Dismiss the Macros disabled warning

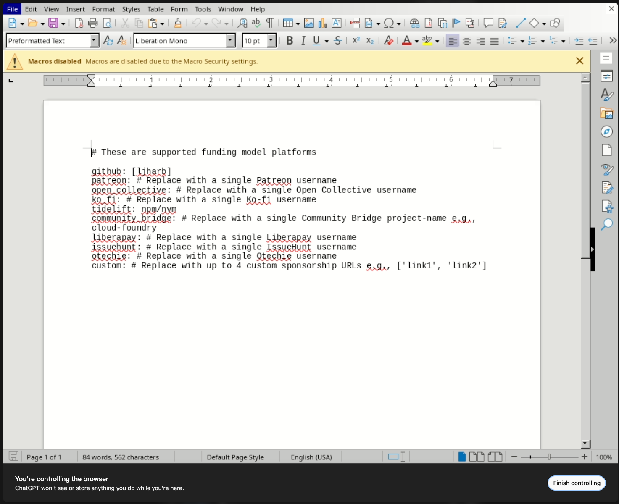(x=579, y=60)
